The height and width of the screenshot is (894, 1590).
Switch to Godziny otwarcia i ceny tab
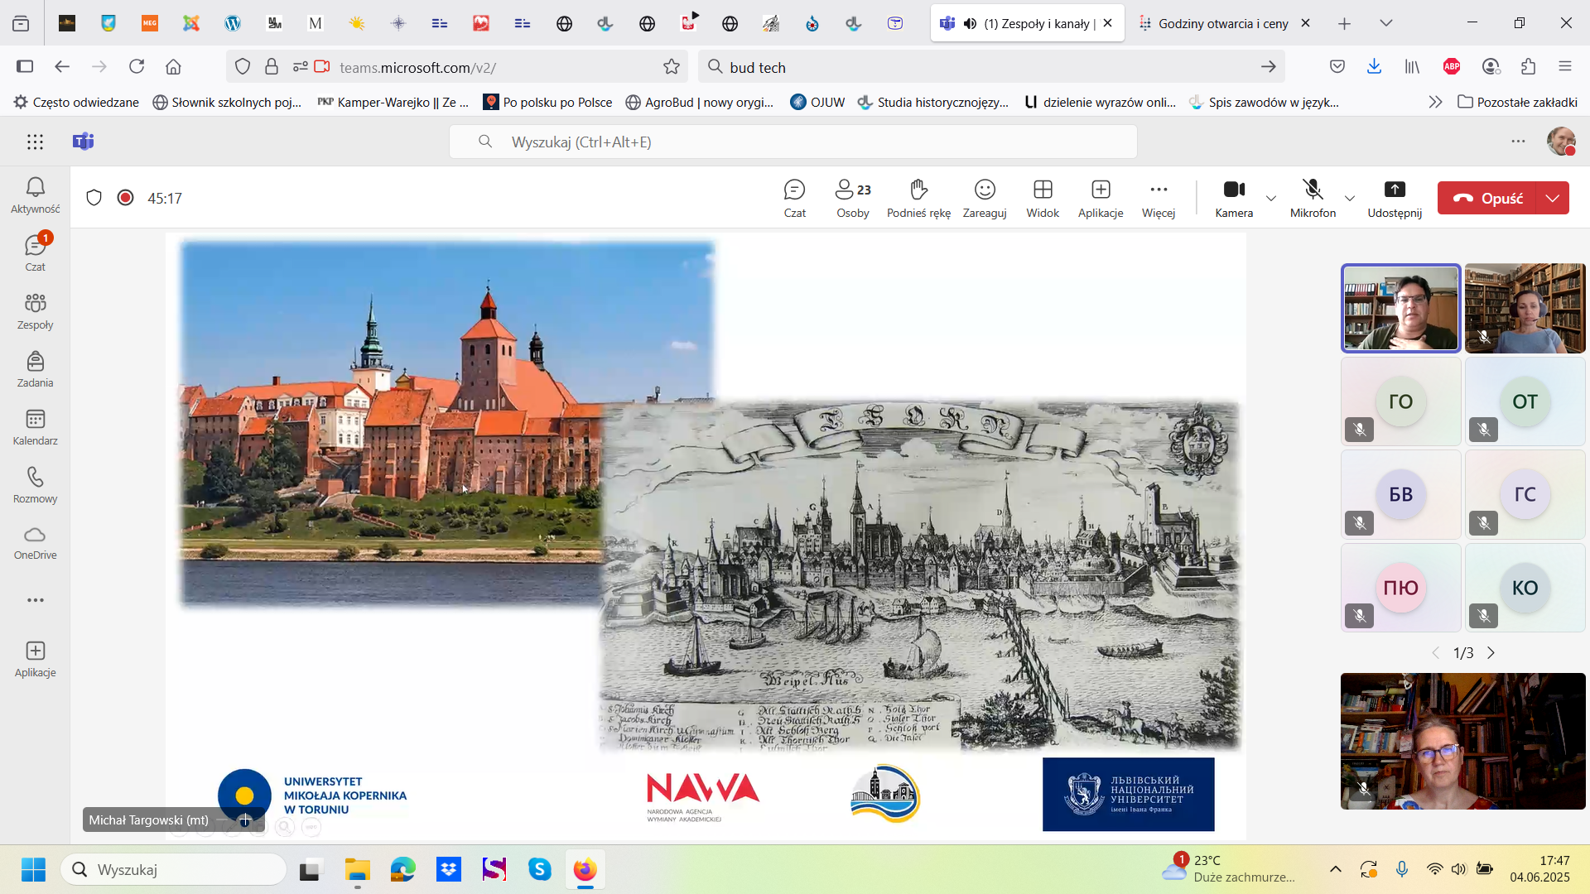point(1222,23)
